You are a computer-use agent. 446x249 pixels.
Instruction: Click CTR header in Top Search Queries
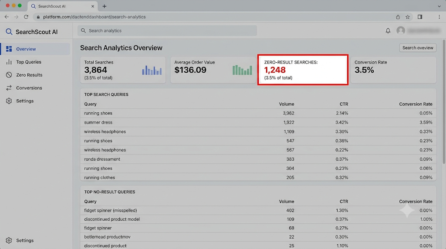344,104
